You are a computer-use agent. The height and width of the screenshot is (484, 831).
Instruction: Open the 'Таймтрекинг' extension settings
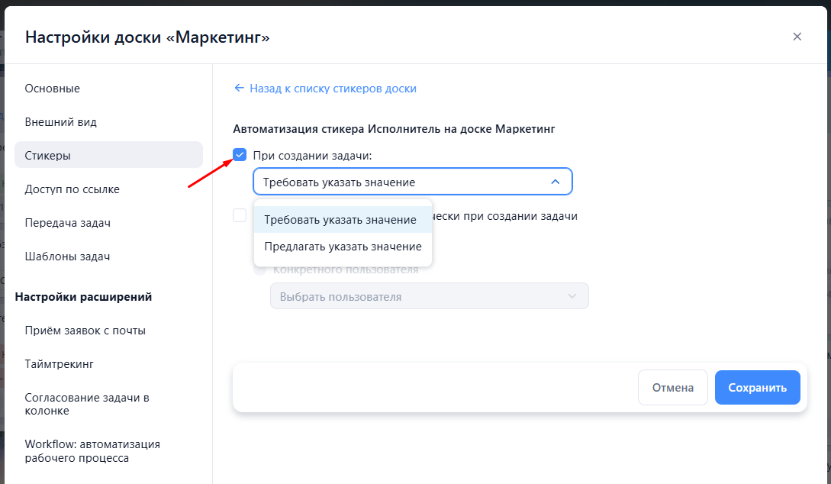pos(108,364)
